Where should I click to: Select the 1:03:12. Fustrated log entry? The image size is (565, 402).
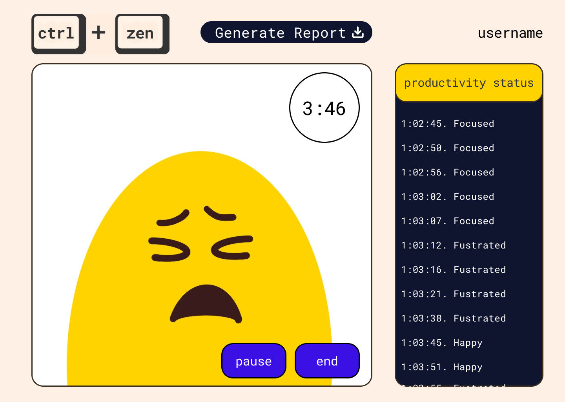(x=454, y=245)
